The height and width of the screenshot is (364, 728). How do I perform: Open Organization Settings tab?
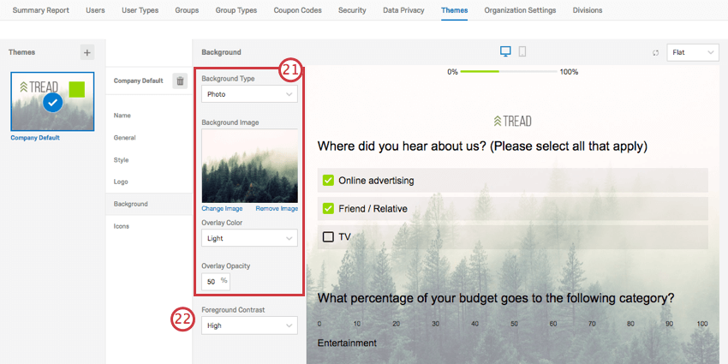click(x=520, y=10)
